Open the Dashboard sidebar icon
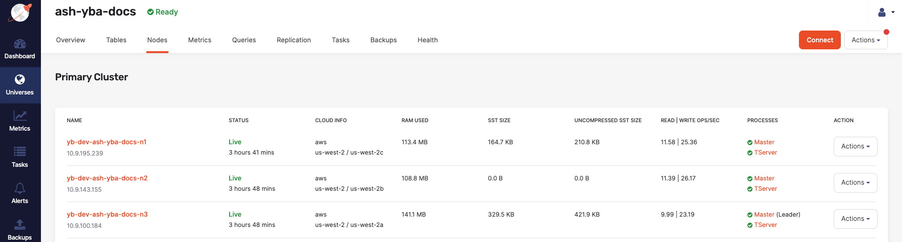Viewport: 902px width, 242px height. pos(20,44)
